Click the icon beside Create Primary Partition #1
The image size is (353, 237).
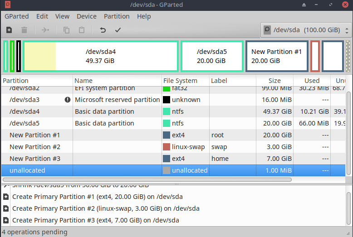click(x=6, y=197)
